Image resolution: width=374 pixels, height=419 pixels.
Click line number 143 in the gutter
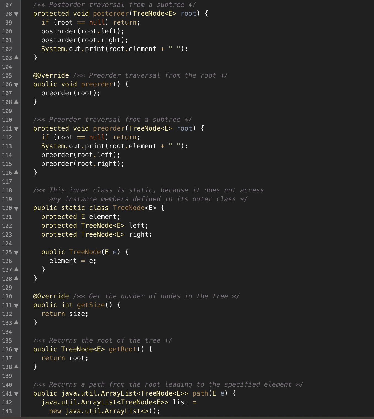click(x=7, y=411)
